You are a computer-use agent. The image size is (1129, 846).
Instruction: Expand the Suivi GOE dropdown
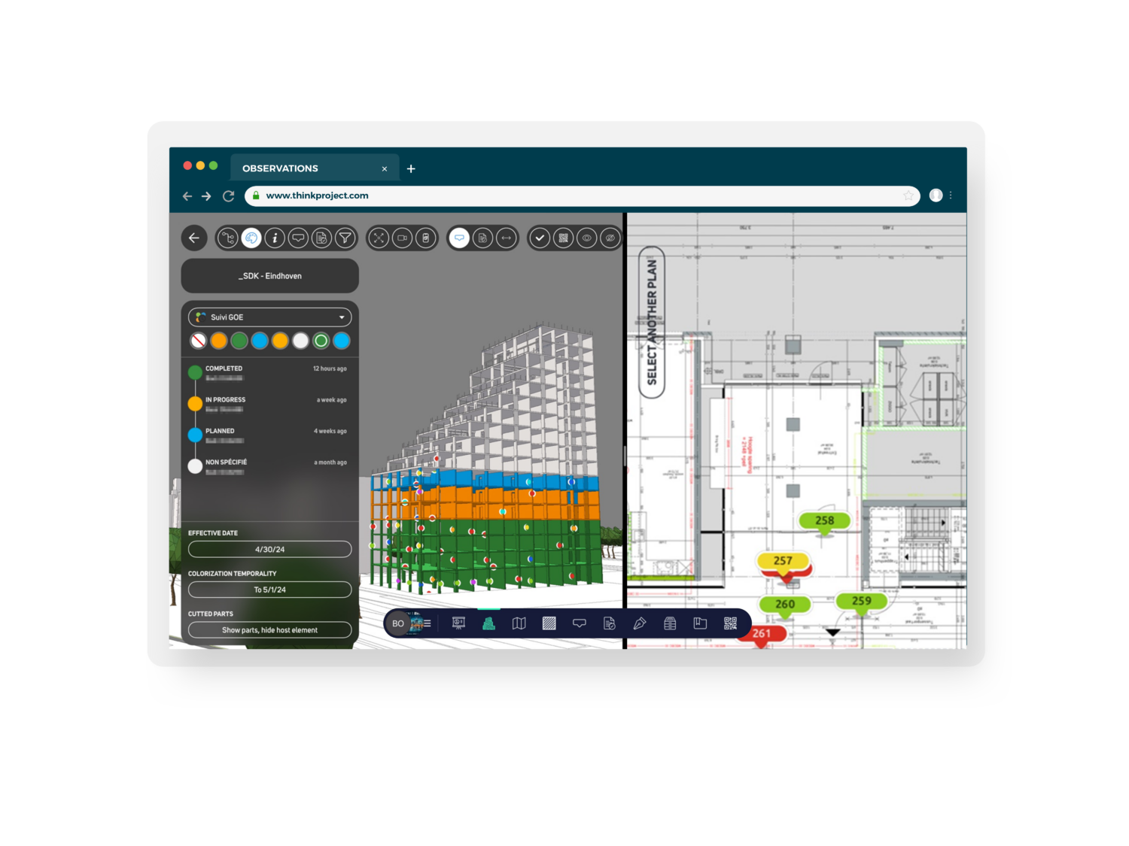269,317
